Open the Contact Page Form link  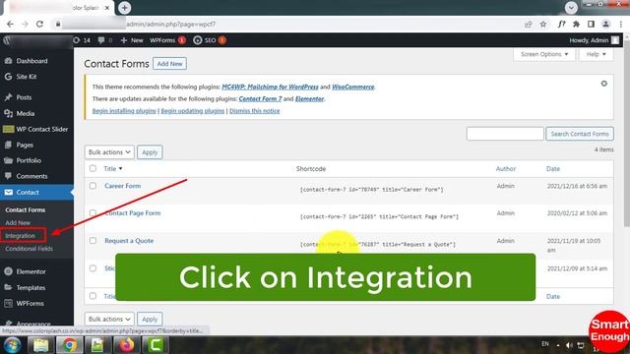[x=133, y=212]
